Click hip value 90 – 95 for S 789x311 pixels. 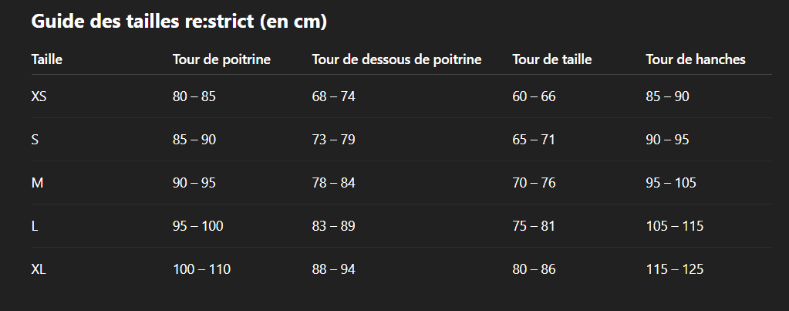pos(667,140)
